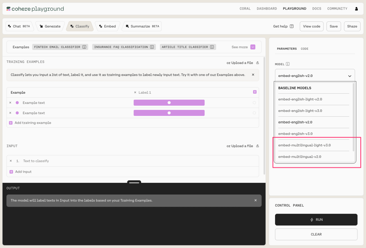
Task: Click the Get help question mark icon
Action: pyautogui.click(x=292, y=26)
